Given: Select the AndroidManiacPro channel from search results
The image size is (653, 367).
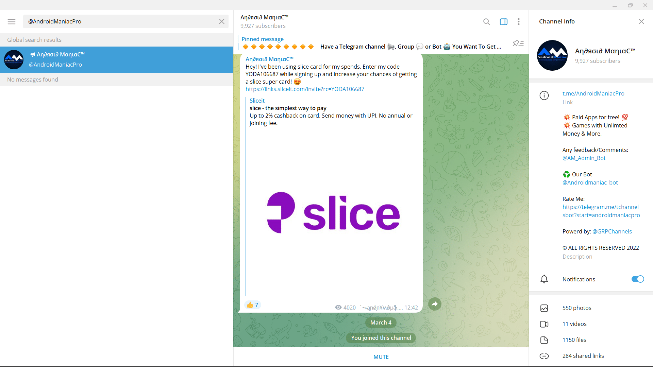Looking at the screenshot, I should coord(116,59).
